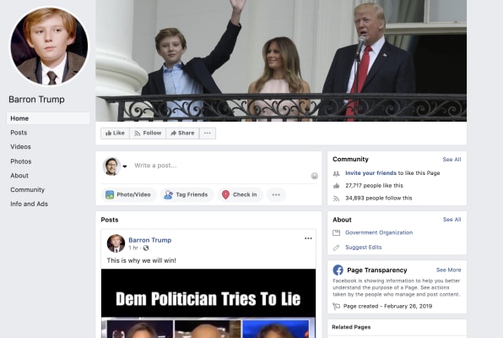Go to the Photos section

(21, 161)
